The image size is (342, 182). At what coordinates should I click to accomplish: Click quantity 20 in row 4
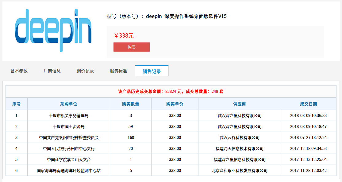(x=131, y=148)
